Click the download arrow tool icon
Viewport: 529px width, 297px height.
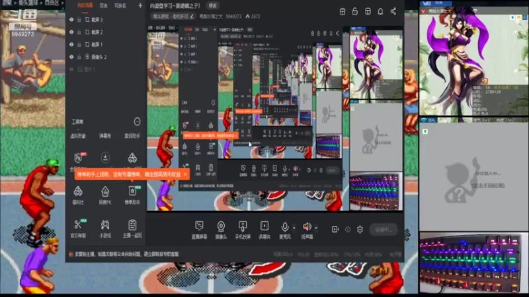(x=105, y=157)
